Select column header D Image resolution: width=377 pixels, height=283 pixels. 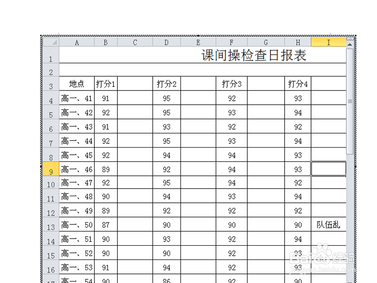click(166, 42)
